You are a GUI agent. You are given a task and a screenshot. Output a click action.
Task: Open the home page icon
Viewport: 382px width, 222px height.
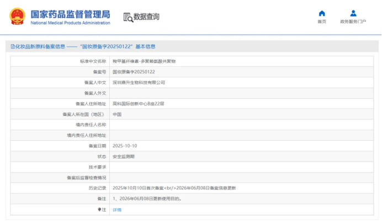tap(322, 13)
